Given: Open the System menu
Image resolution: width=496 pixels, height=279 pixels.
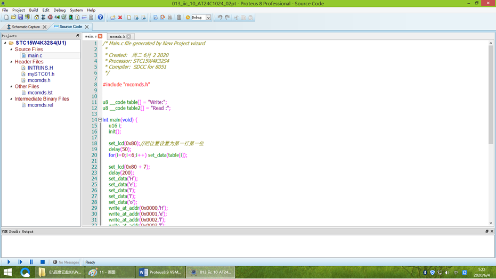Looking at the screenshot, I should [x=76, y=10].
